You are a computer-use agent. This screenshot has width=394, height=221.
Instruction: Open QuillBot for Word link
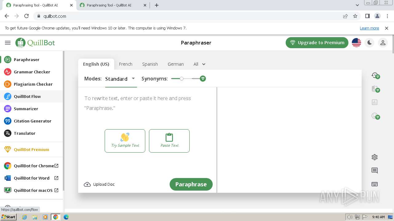coord(31,178)
